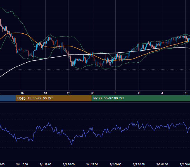This screenshot has height=167, width=190.
Task: Select the 4 hour label on price chart axis
Action: 162,93
